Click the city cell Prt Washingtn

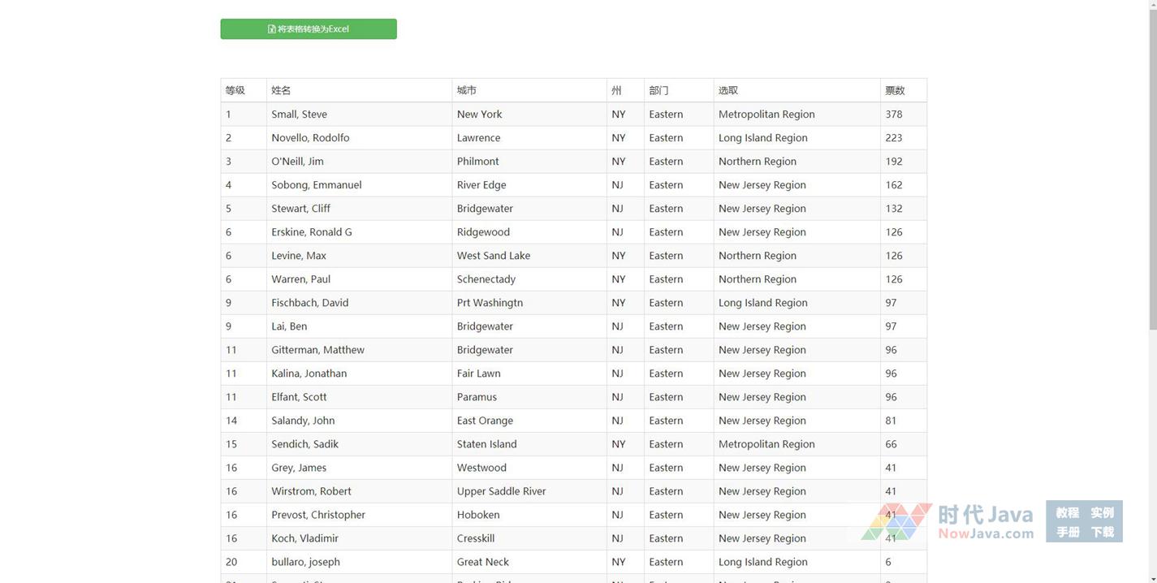coord(529,303)
